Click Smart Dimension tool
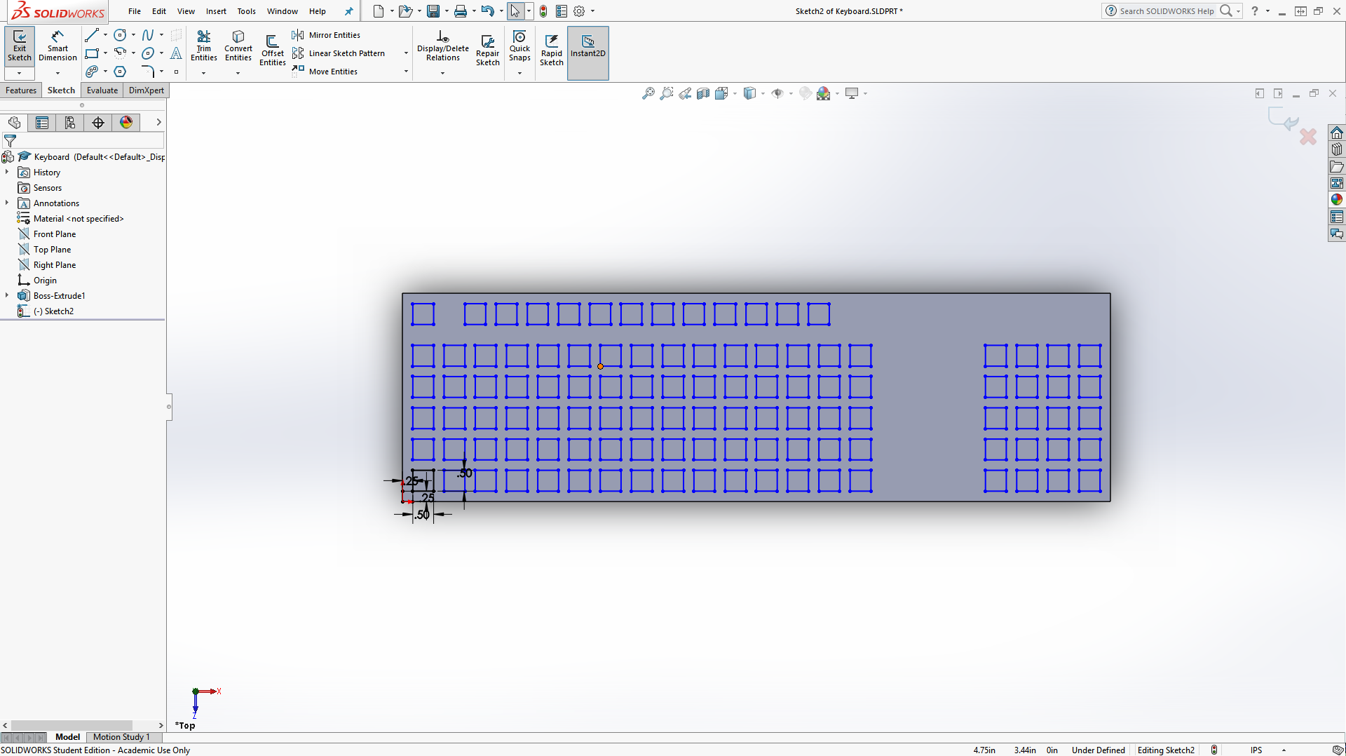1346x756 pixels. [x=57, y=46]
